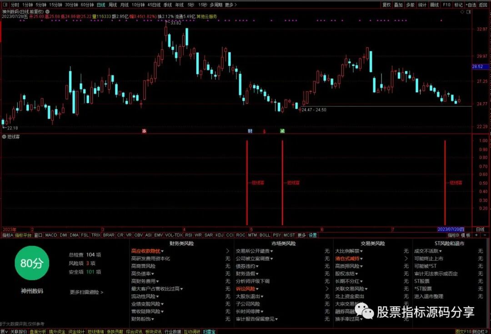Expand the 成交不活跃 dropdown arrow

[440, 251]
